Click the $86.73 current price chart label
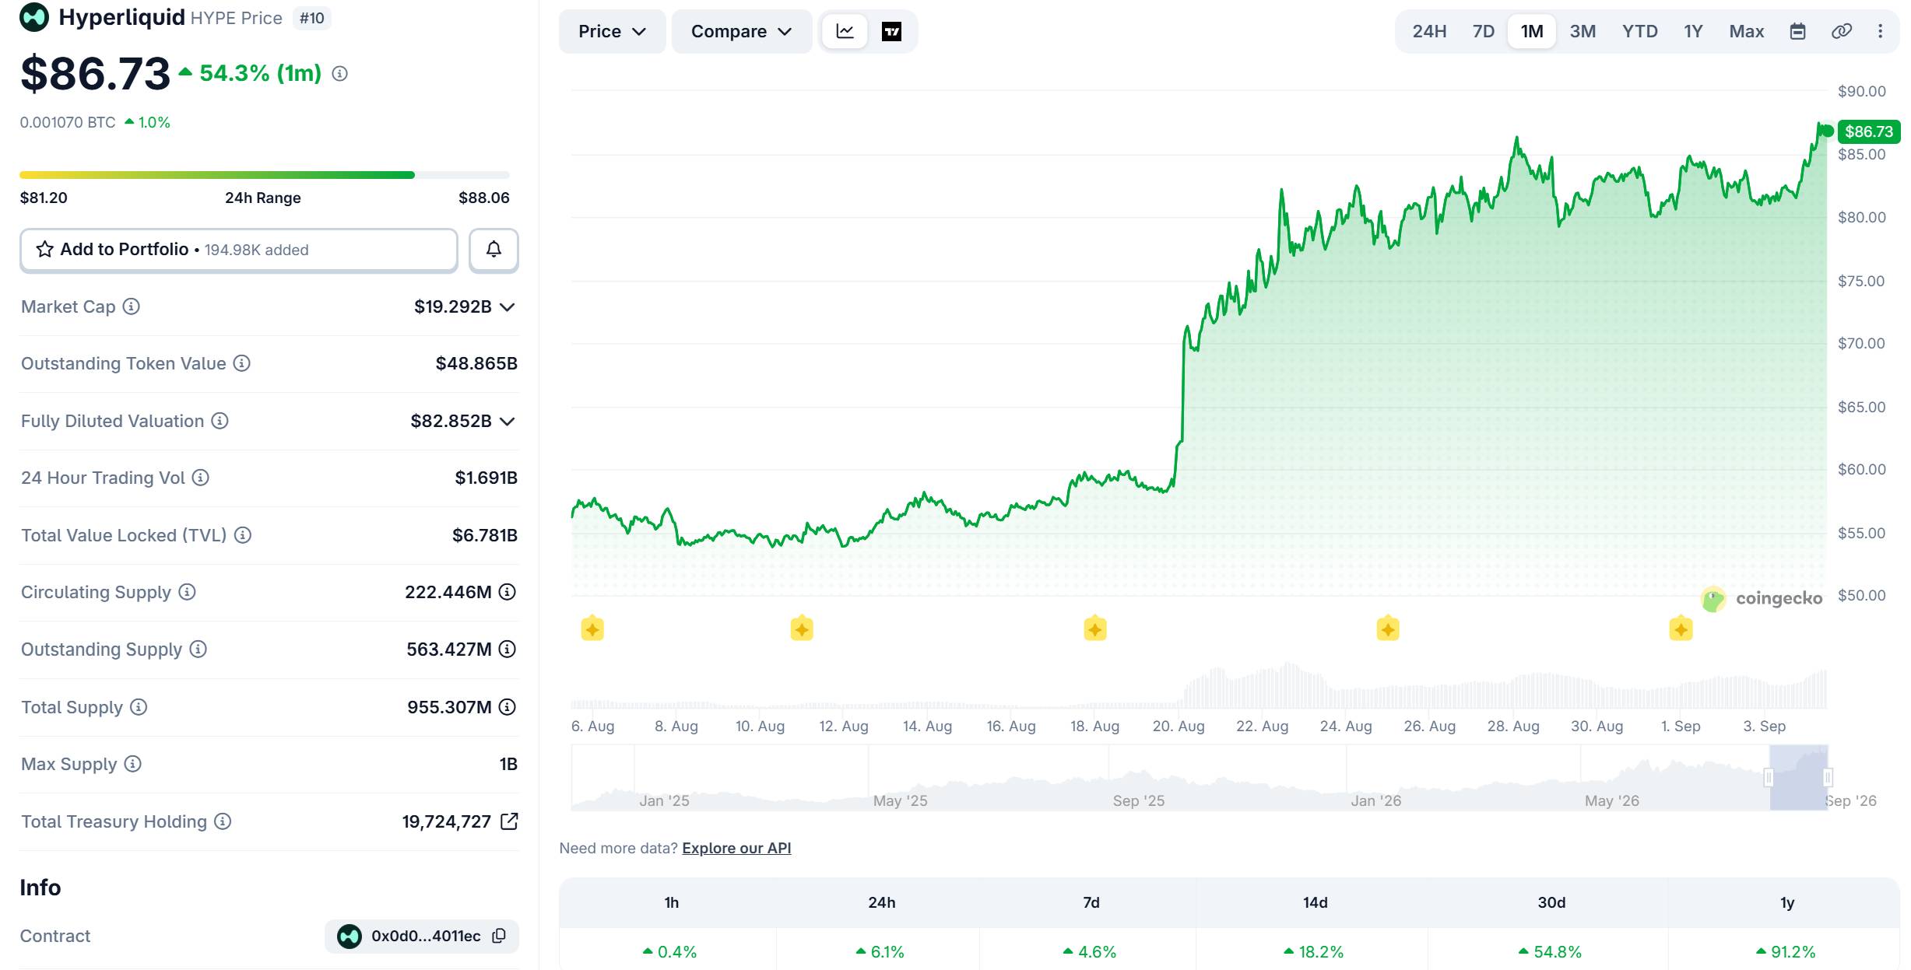Screen dimensions: 1911x970 click(1868, 131)
